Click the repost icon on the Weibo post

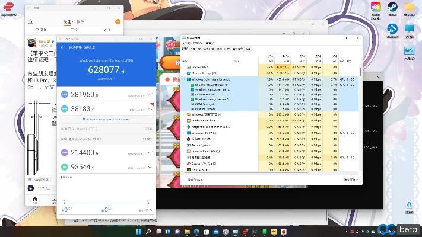[x=38, y=30]
